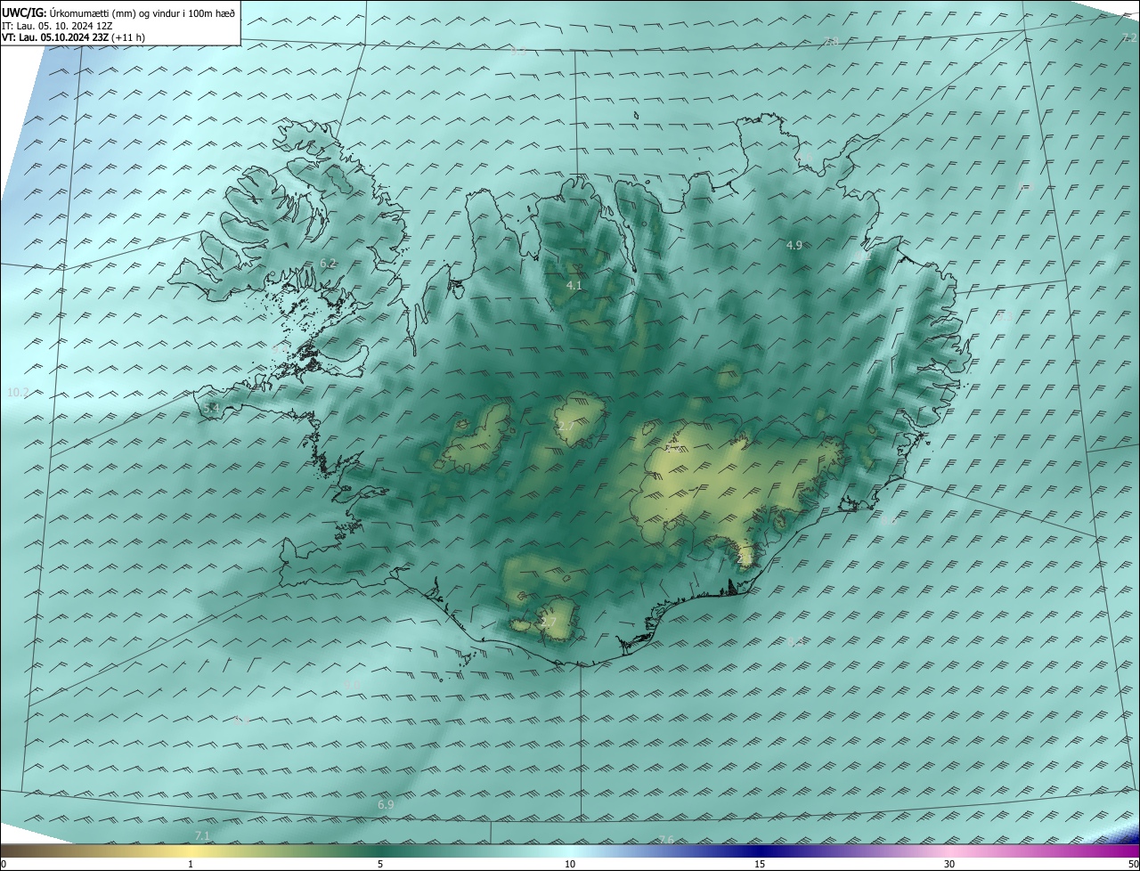The image size is (1140, 871).
Task: Click the 'VT: Lau. 05.10.2024 23Z' line
Action: [55, 37]
